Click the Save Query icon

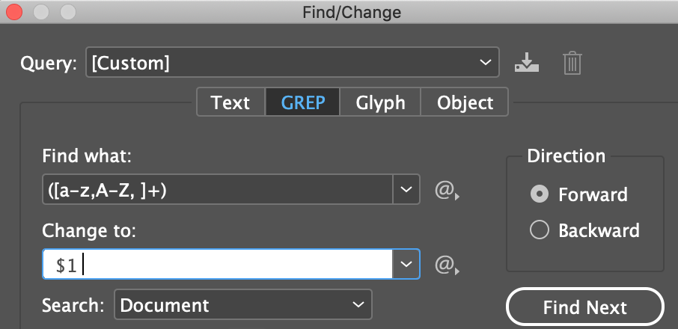(527, 64)
